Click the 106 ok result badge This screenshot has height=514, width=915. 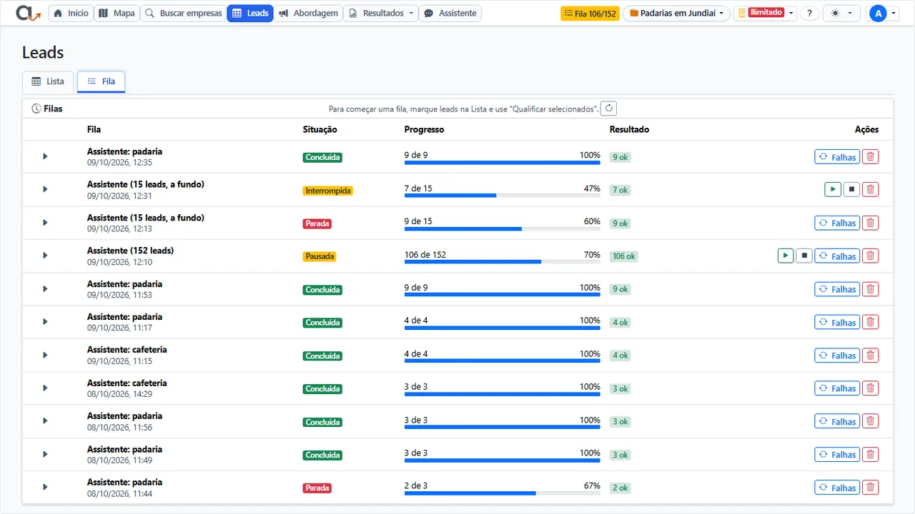pos(624,256)
